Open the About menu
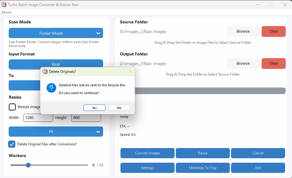292x178 pixels. (6, 12)
